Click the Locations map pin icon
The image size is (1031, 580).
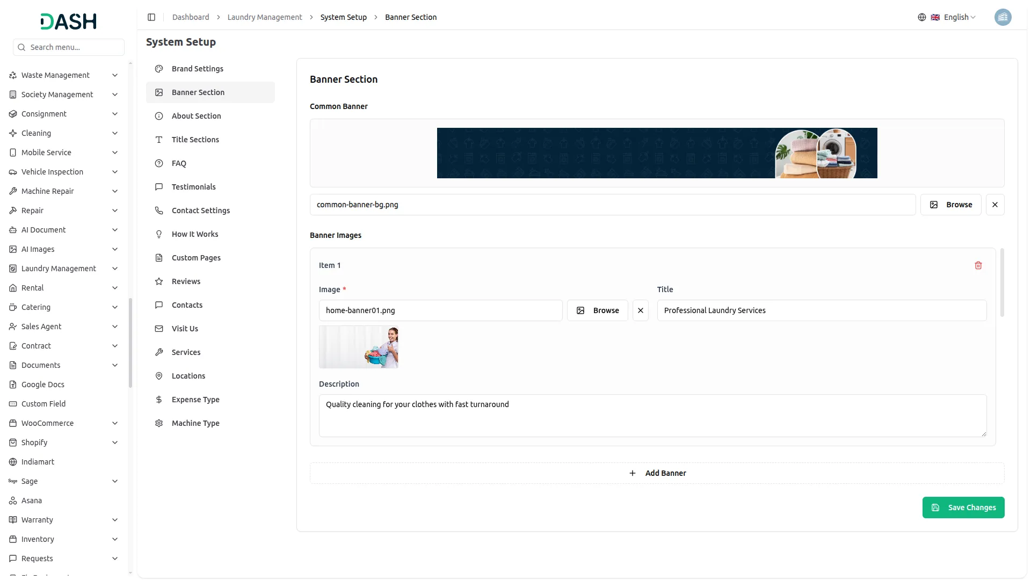[x=158, y=375]
